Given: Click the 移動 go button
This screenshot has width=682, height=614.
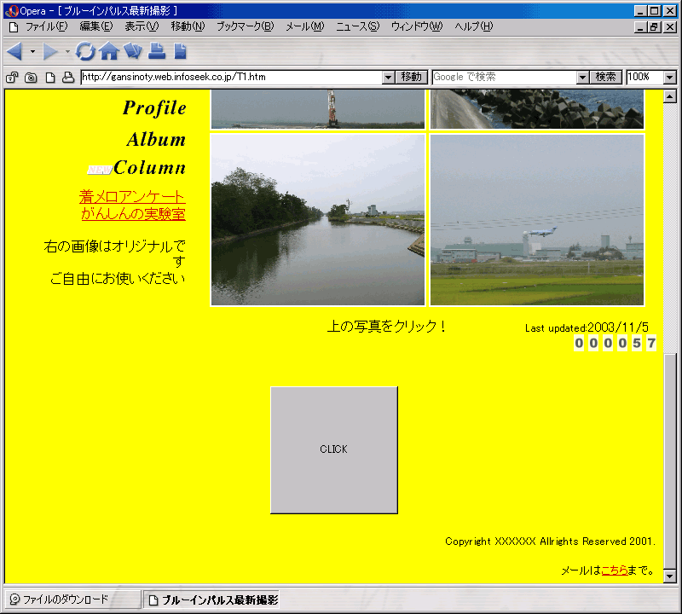Looking at the screenshot, I should click(412, 78).
